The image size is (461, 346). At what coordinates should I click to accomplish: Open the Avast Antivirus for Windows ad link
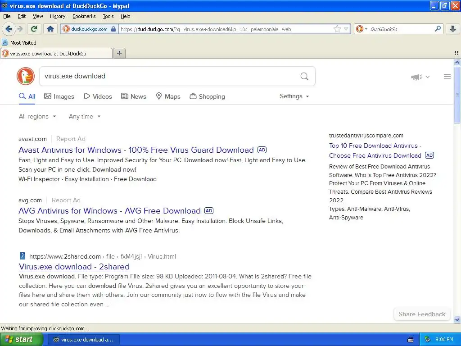136,150
